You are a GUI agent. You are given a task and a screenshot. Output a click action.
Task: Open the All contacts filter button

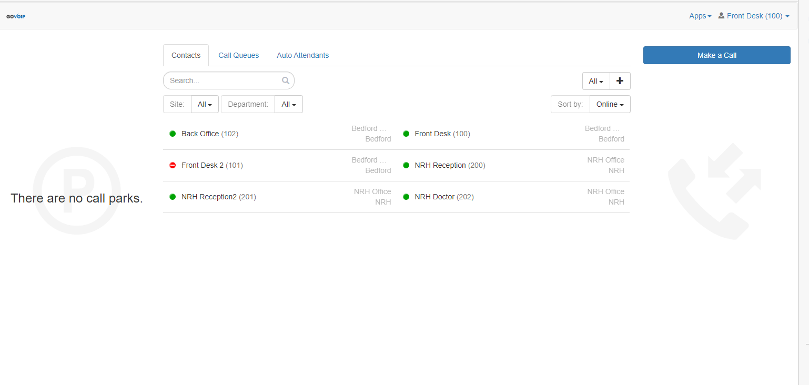(x=596, y=81)
